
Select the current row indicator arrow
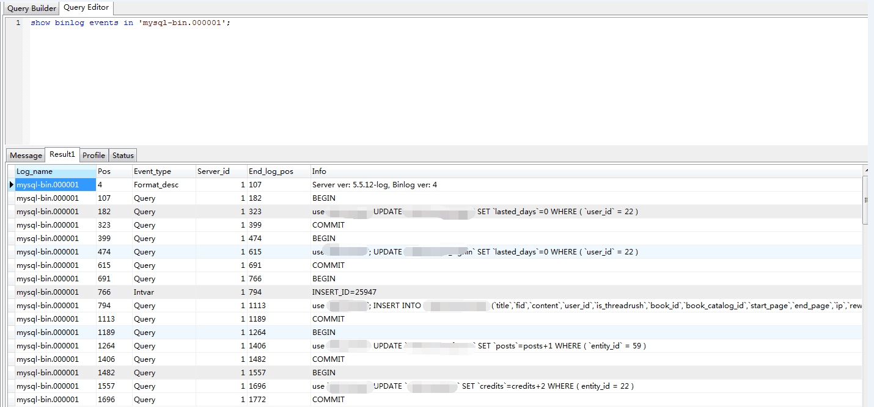pyautogui.click(x=11, y=185)
